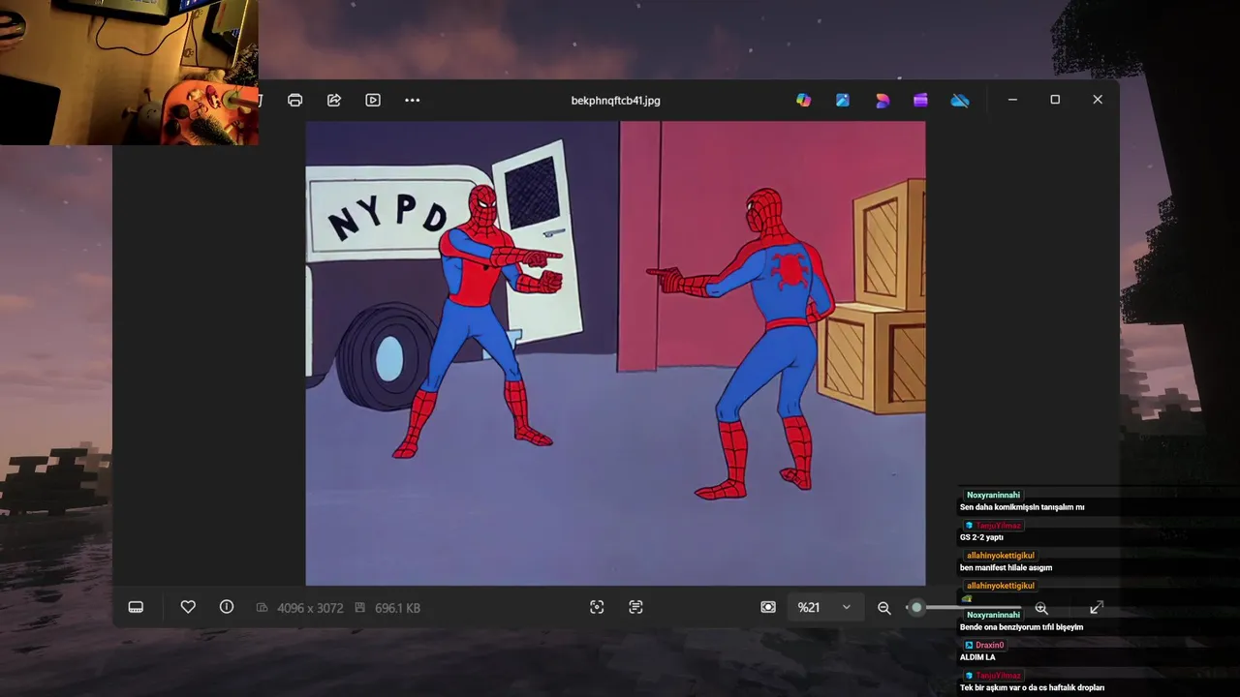The height and width of the screenshot is (697, 1240).
Task: Click the file name bekphnqftcb41.jpg in title bar
Action: [x=616, y=101]
